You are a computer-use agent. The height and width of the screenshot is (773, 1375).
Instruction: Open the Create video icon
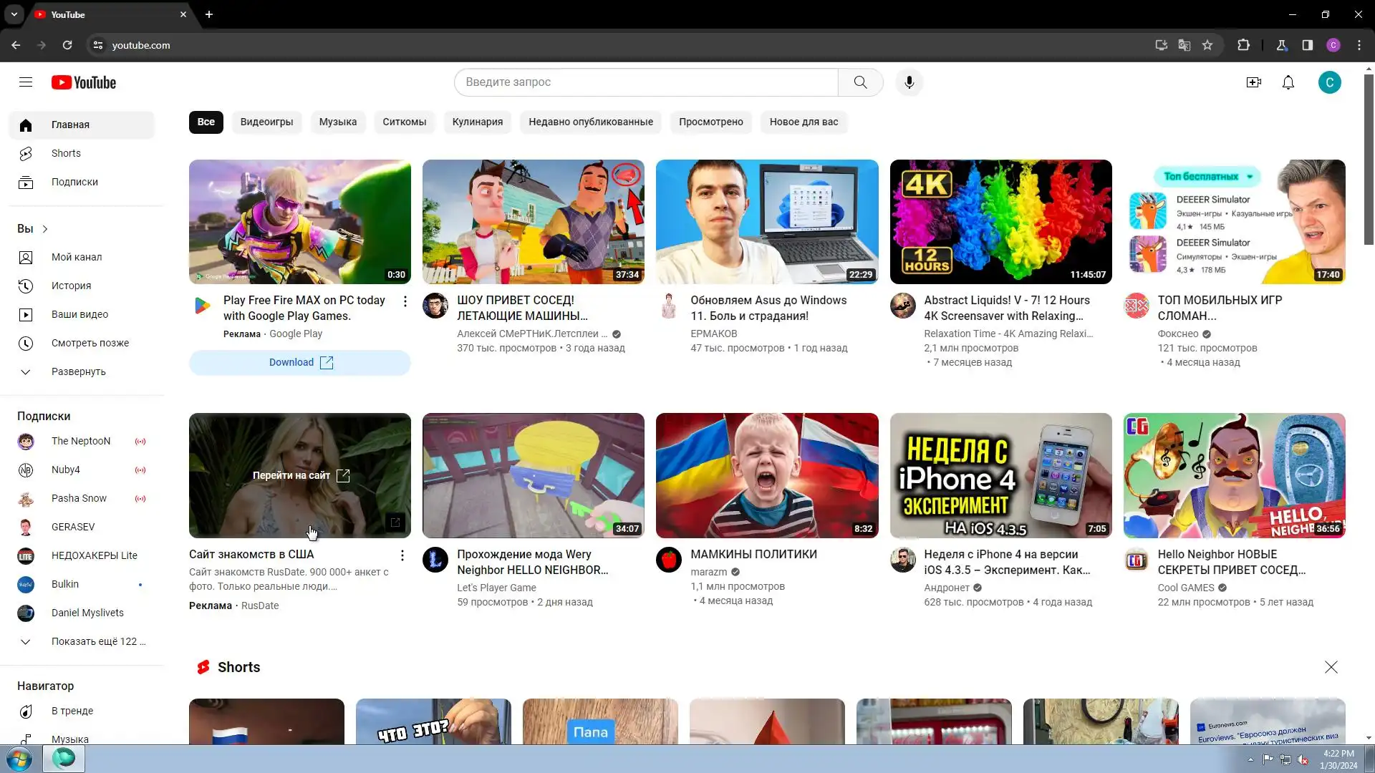[1253, 82]
